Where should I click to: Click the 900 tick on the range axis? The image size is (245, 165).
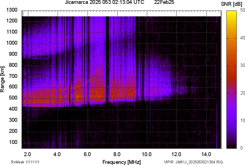pos(14,54)
